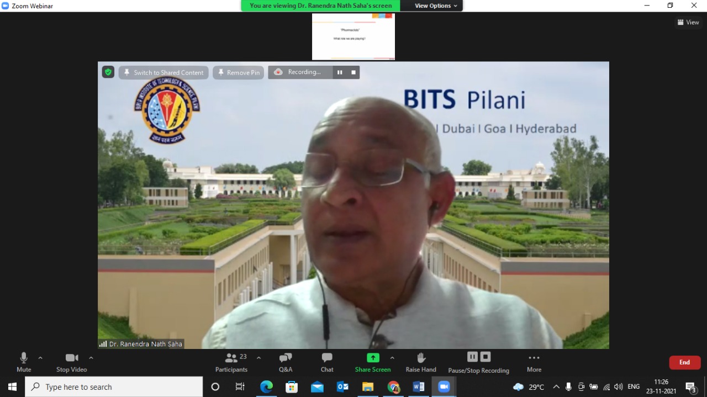This screenshot has height=397, width=707.
Task: Expand the arrow next to Participants
Action: [x=258, y=358]
